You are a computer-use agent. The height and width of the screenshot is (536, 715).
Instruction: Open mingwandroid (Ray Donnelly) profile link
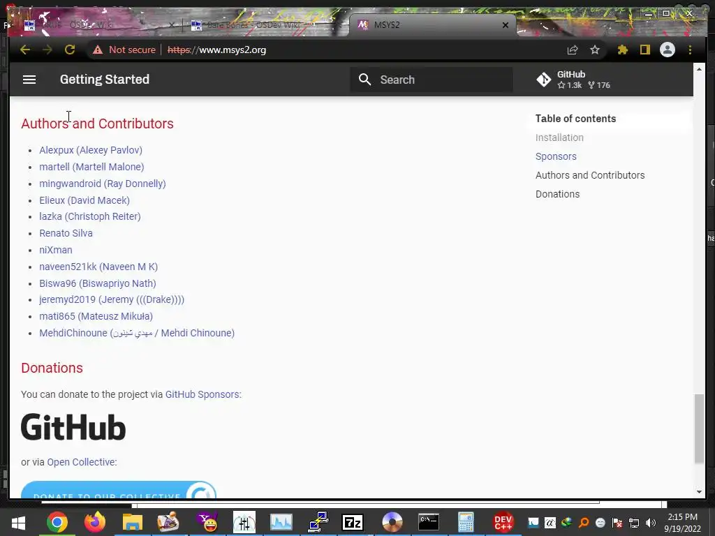tap(103, 184)
